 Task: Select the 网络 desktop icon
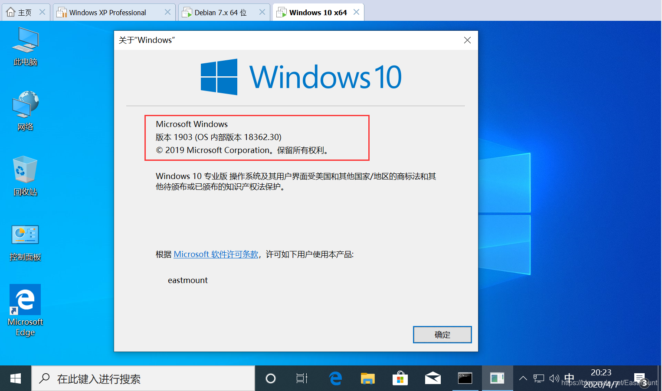pos(25,111)
